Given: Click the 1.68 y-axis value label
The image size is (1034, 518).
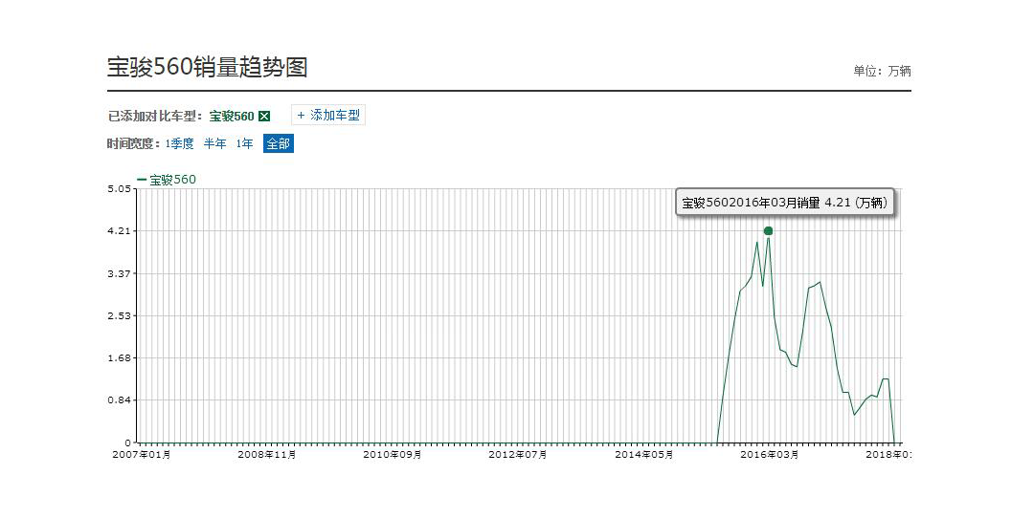Looking at the screenshot, I should 119,358.
